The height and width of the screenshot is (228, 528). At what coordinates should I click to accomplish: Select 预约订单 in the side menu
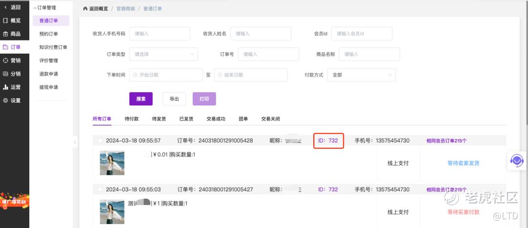(x=48, y=34)
